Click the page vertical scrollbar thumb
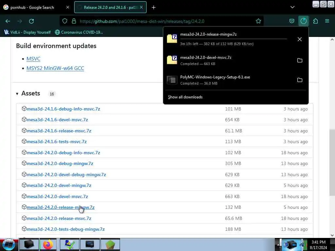The height and width of the screenshot is (251, 335). pyautogui.click(x=332, y=163)
